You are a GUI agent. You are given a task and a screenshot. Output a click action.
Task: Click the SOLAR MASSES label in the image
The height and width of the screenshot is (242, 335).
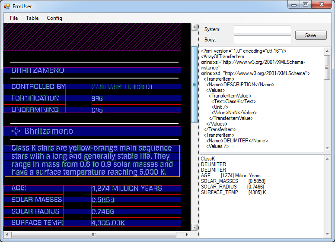37,200
